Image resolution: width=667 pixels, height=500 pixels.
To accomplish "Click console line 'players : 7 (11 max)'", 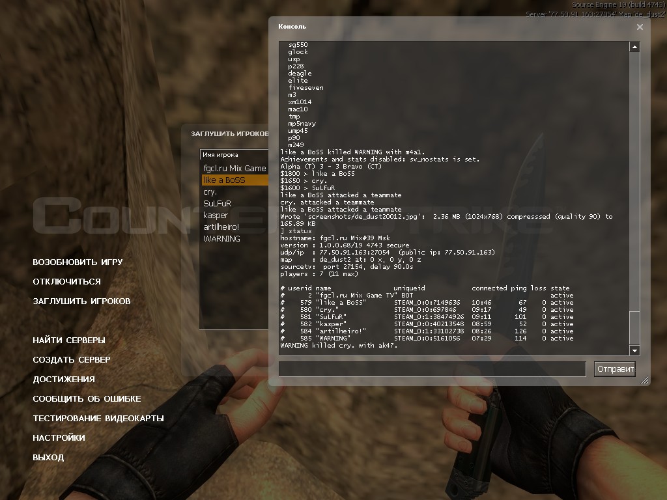I will click(319, 274).
